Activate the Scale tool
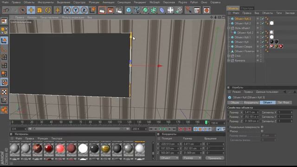 coord(39,10)
